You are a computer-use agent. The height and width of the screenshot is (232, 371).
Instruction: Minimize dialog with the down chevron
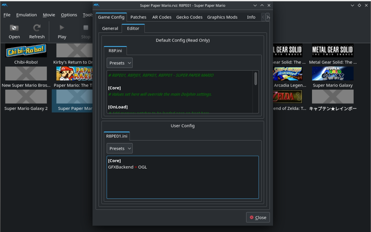point(255,5)
